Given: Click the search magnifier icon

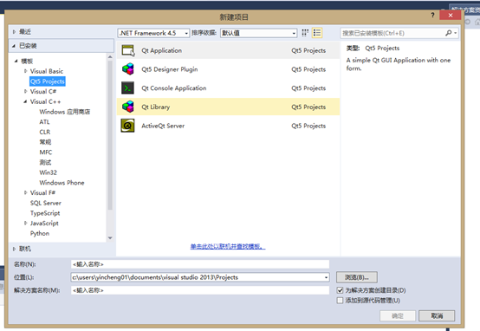Looking at the screenshot, I should 449,33.
